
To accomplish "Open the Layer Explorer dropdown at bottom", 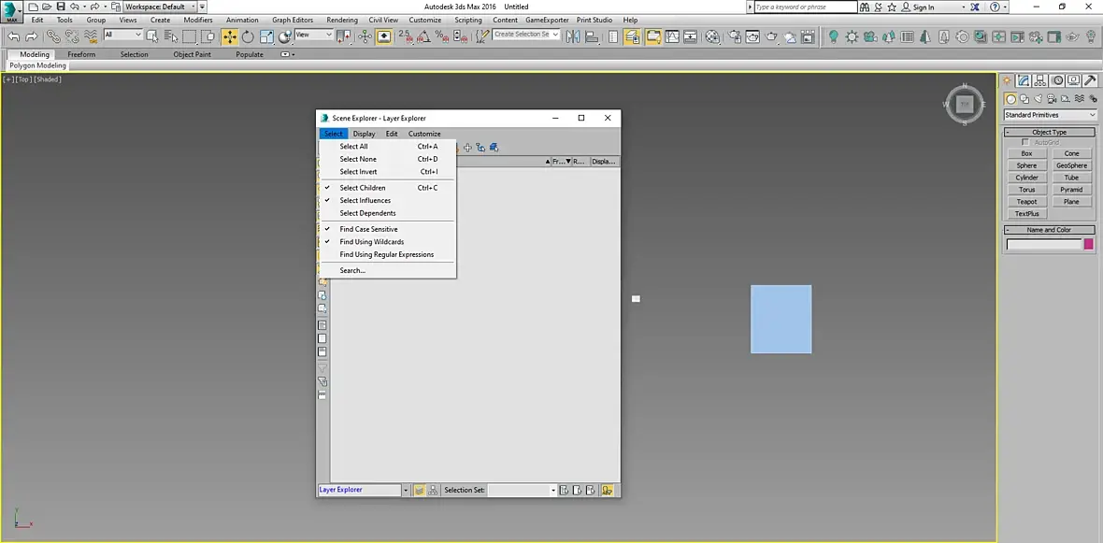I will click(406, 490).
